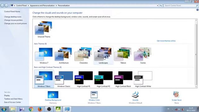The width and height of the screenshot is (199, 112).
Task: Click the Window Color label link
Action: 94,100
